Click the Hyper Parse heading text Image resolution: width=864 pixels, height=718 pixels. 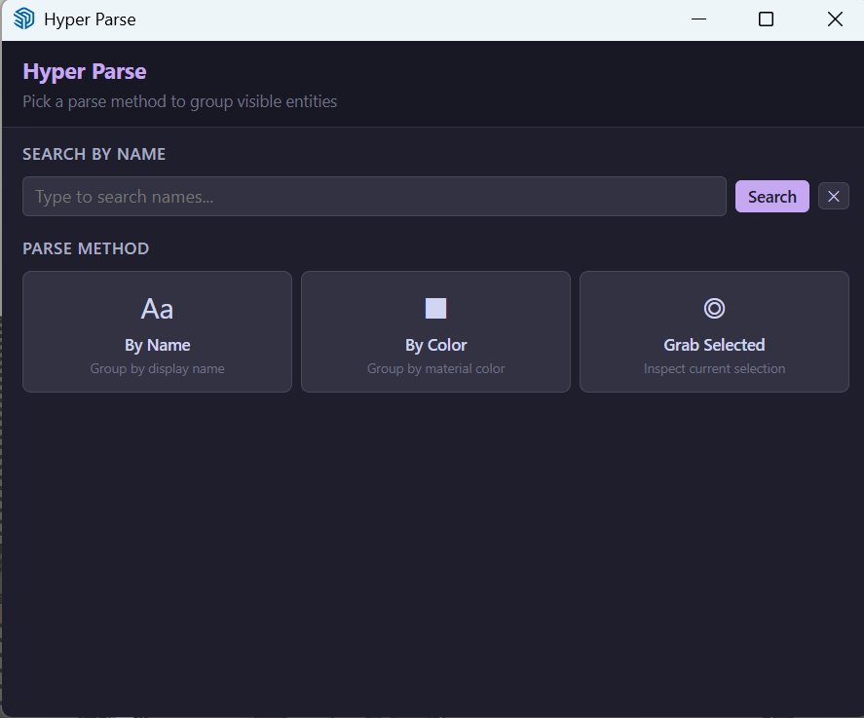point(85,70)
